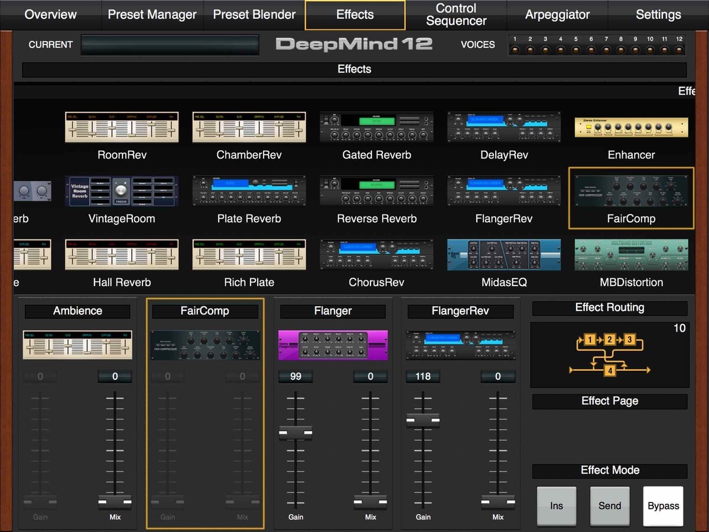Screen dimensions: 709x532
Task: Click the CURRENT preset display field
Action: point(170,45)
